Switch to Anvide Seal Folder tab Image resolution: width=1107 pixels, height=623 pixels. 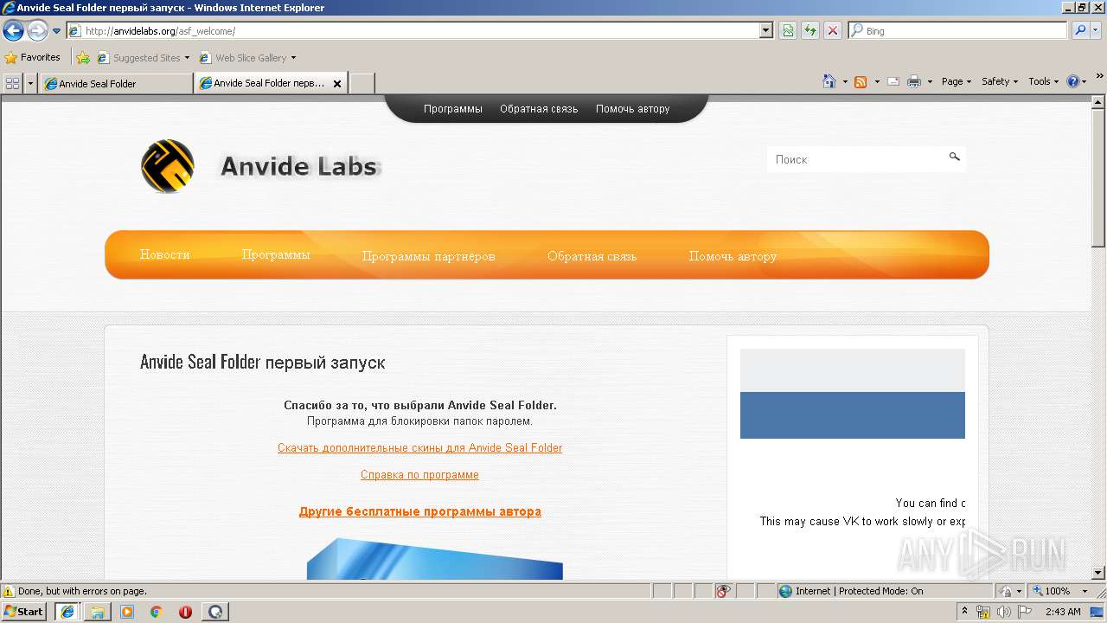(116, 84)
